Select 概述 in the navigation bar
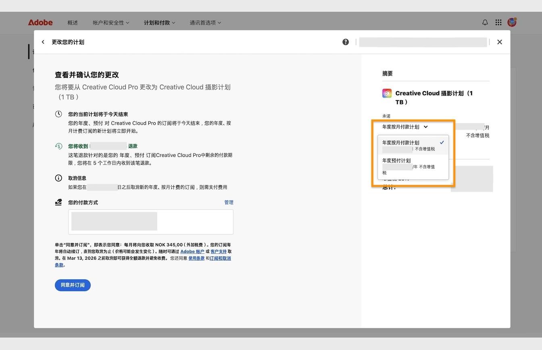 pyautogui.click(x=73, y=23)
